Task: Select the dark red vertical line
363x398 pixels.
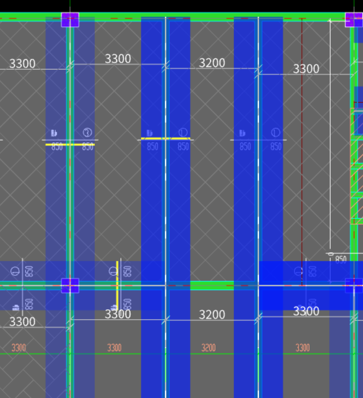Action: (302, 152)
